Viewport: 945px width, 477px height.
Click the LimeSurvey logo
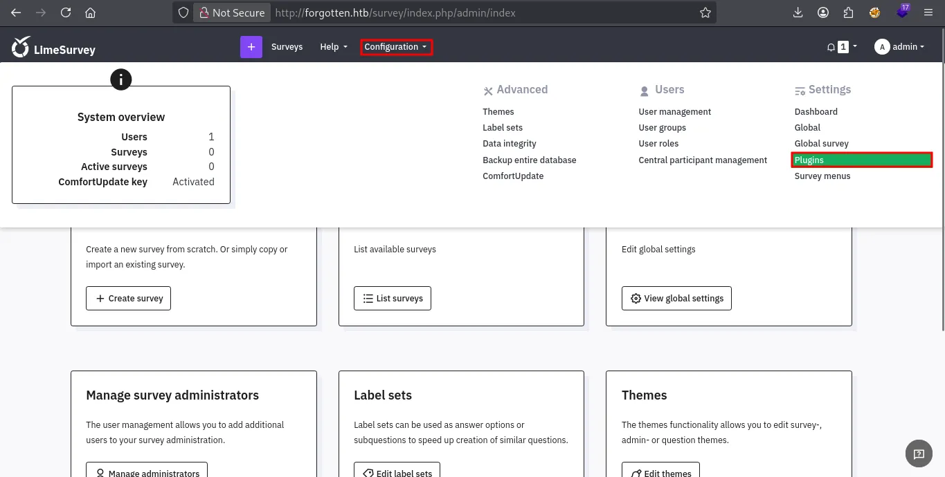point(53,48)
